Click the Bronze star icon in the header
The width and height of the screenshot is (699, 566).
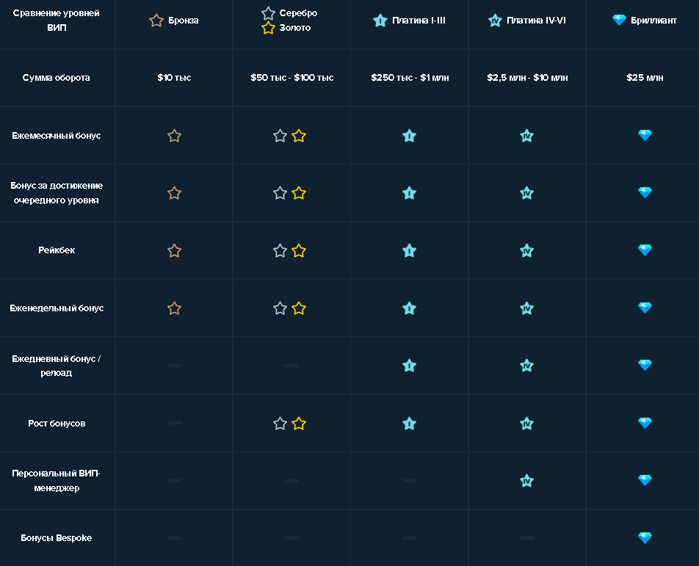(156, 21)
